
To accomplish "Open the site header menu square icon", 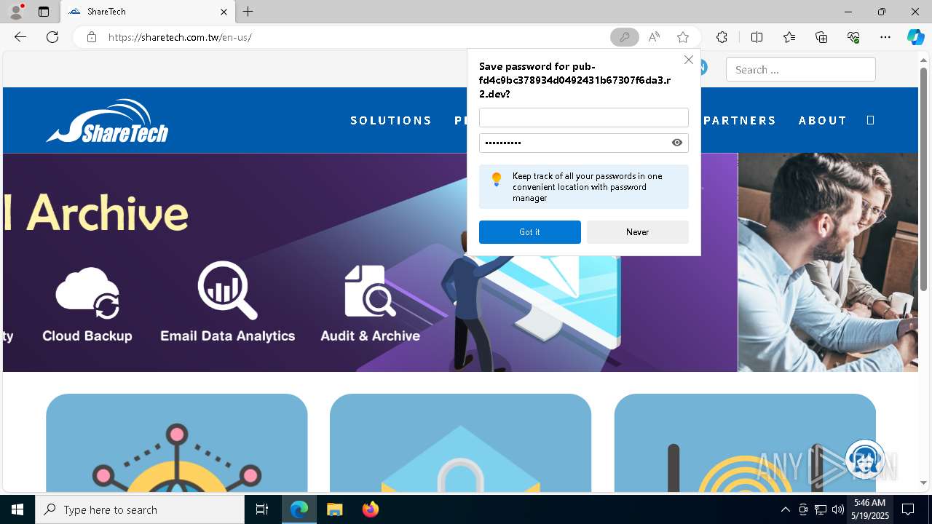I will pyautogui.click(x=870, y=120).
